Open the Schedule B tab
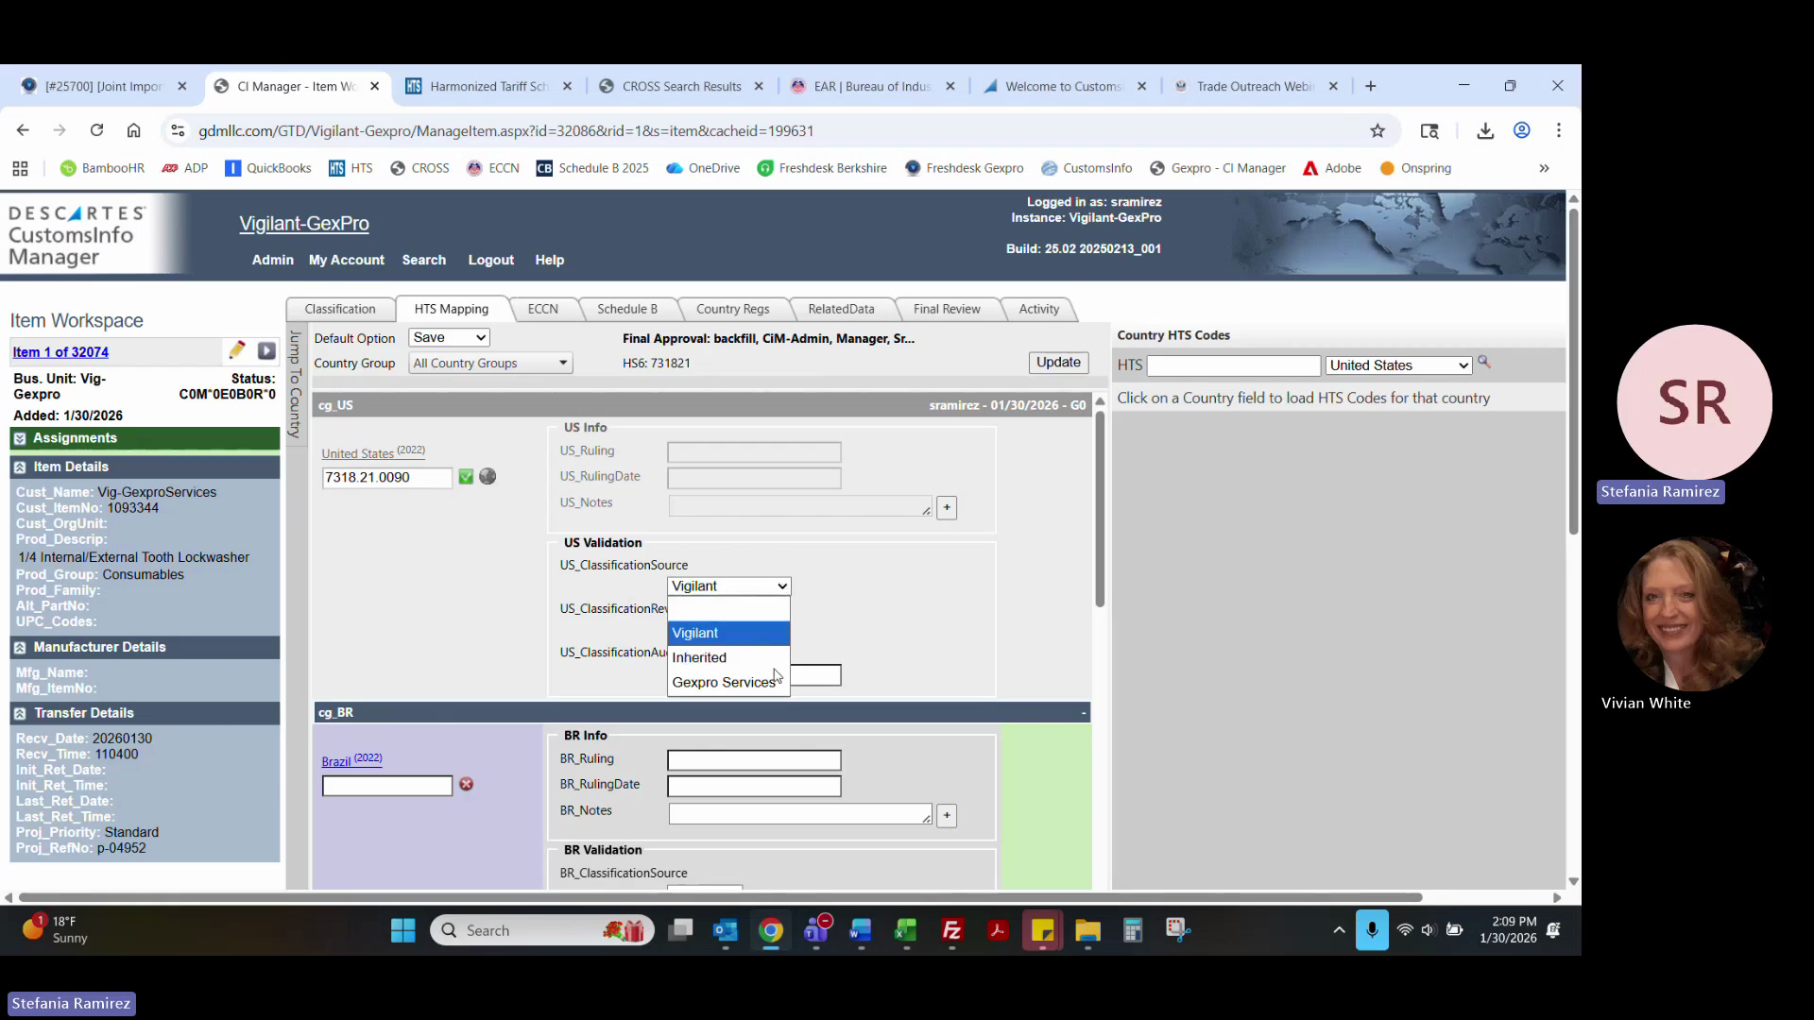The height and width of the screenshot is (1020, 1814). tap(626, 309)
